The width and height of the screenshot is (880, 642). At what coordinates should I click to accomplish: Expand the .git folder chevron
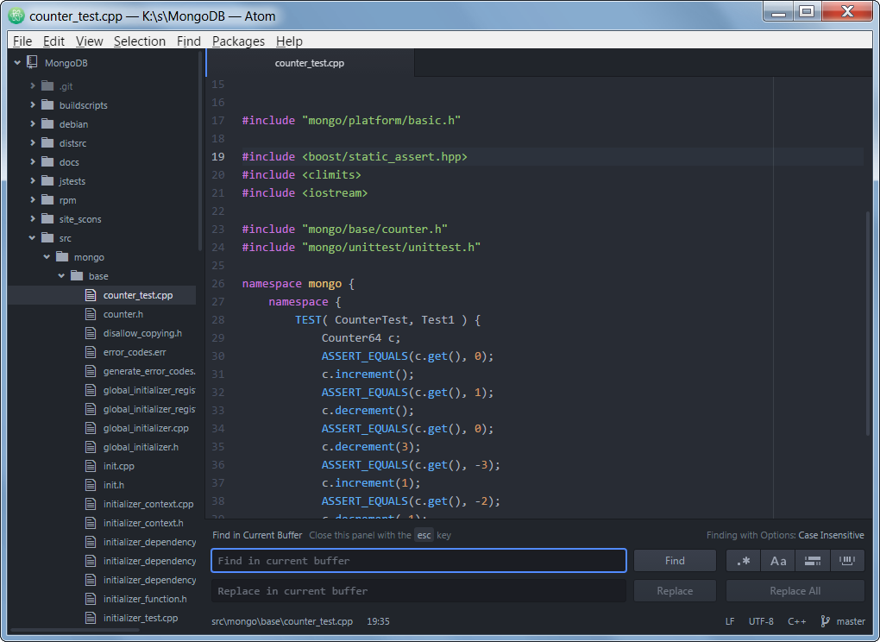pos(33,86)
